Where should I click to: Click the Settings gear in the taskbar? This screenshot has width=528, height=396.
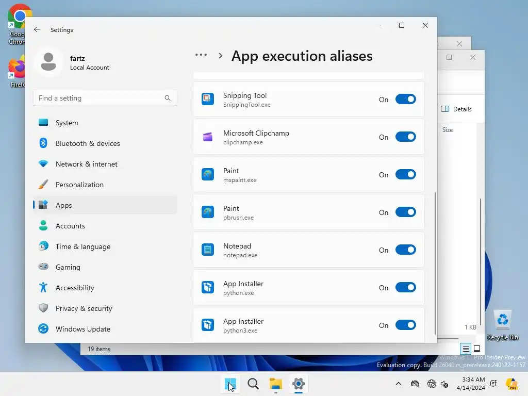[299, 384]
